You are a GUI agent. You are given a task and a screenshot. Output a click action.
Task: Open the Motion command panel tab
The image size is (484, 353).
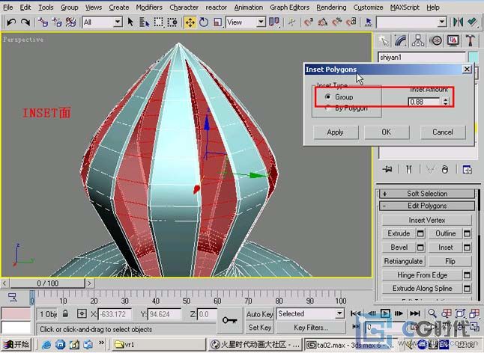[435, 40]
